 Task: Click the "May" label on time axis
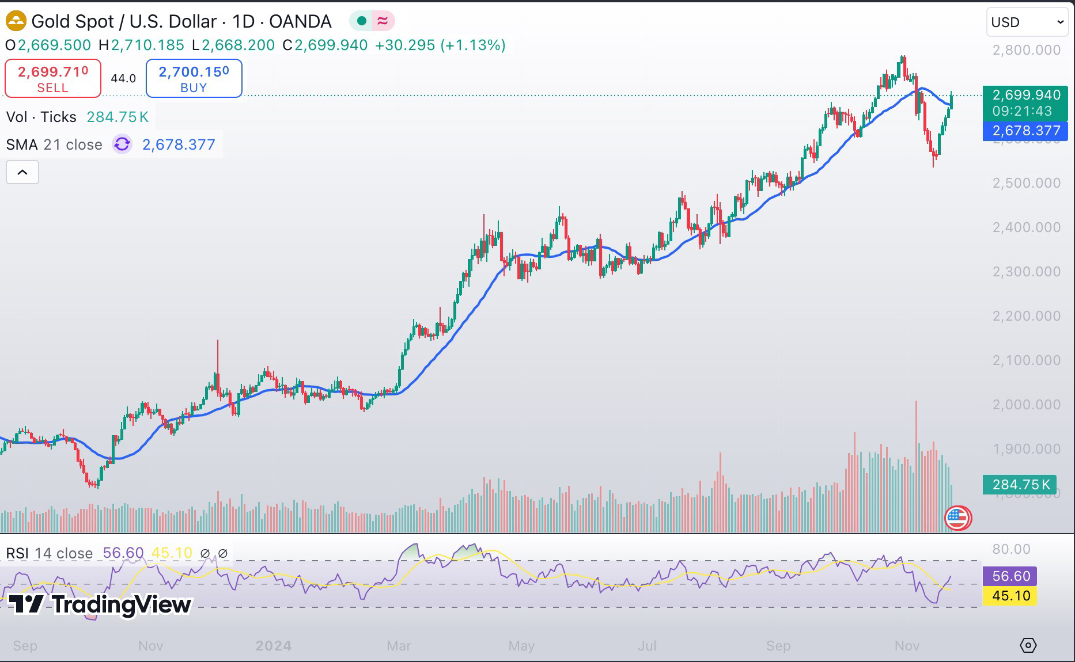522,646
